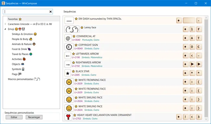Screen dimensions: 211x124
Task: Open Animals & Nature emoji category
Action: 24,44
